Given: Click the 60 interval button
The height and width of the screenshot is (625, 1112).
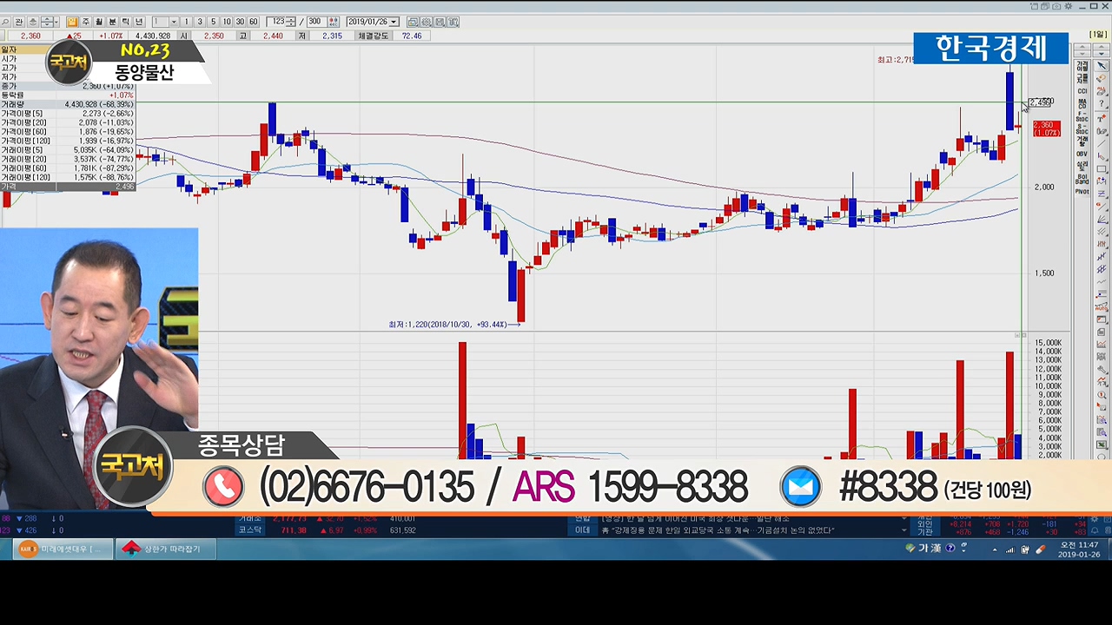Looking at the screenshot, I should (x=253, y=22).
